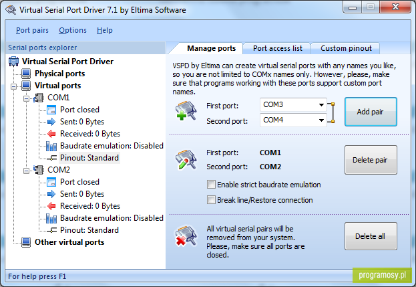Open the Port pairs menu
Viewport: 416px width, 287px height.
click(32, 30)
